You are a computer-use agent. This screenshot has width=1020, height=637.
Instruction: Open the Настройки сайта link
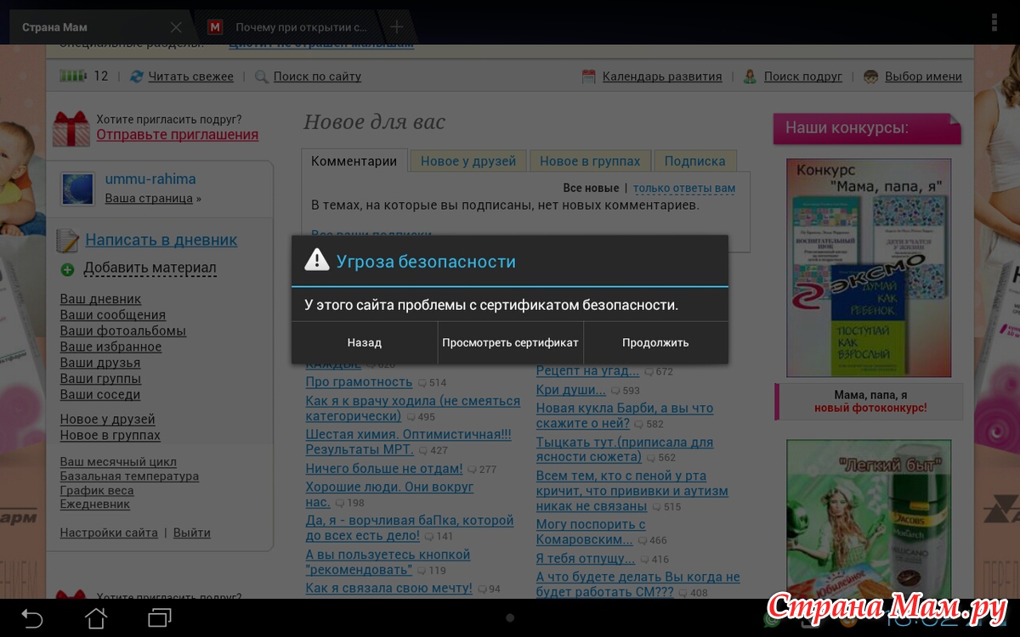pos(109,533)
